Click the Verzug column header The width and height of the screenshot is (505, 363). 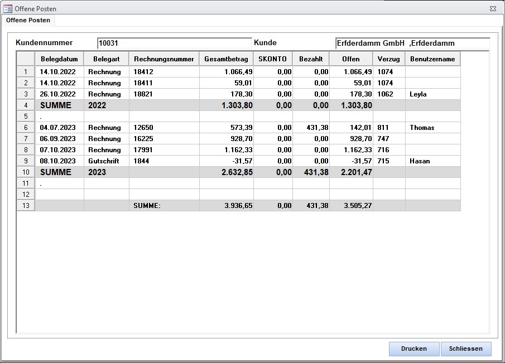click(388, 59)
